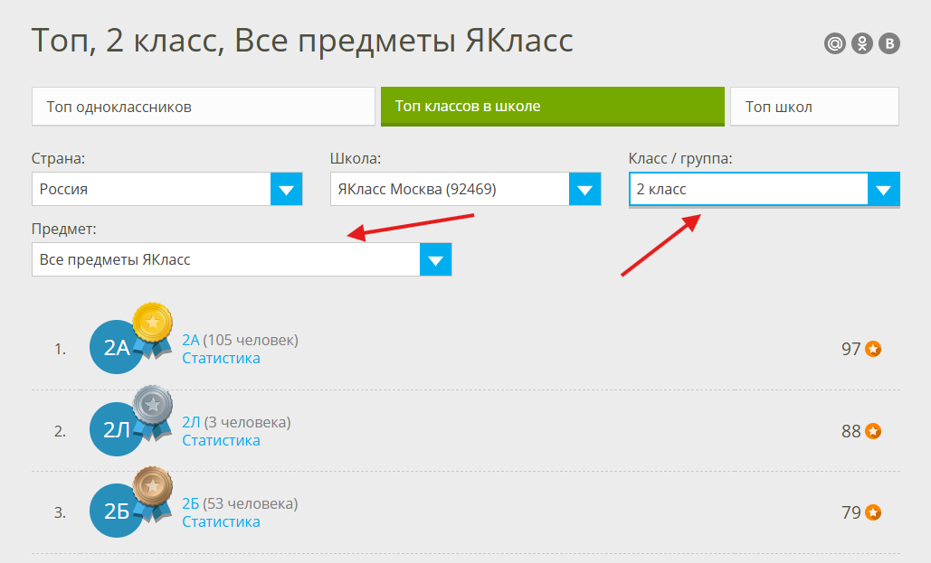Click the score 79
The height and width of the screenshot is (563, 931).
point(850,512)
